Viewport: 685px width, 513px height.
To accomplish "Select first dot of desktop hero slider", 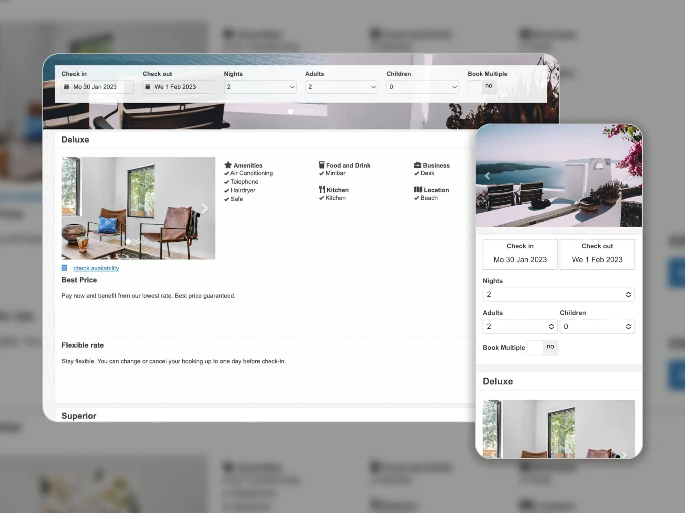I will 290,111.
